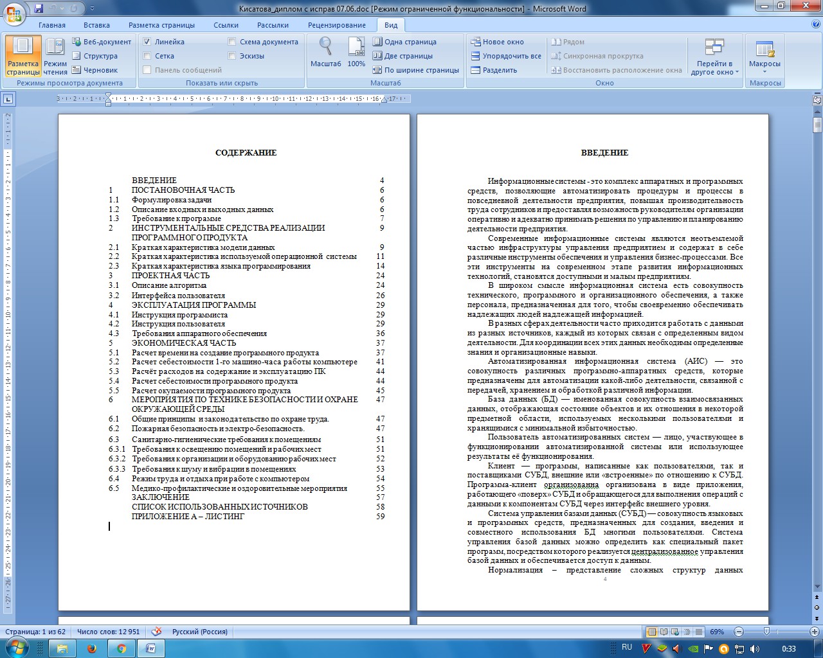Save document with quick access icon
This screenshot has height=658, width=823.
click(x=39, y=8)
